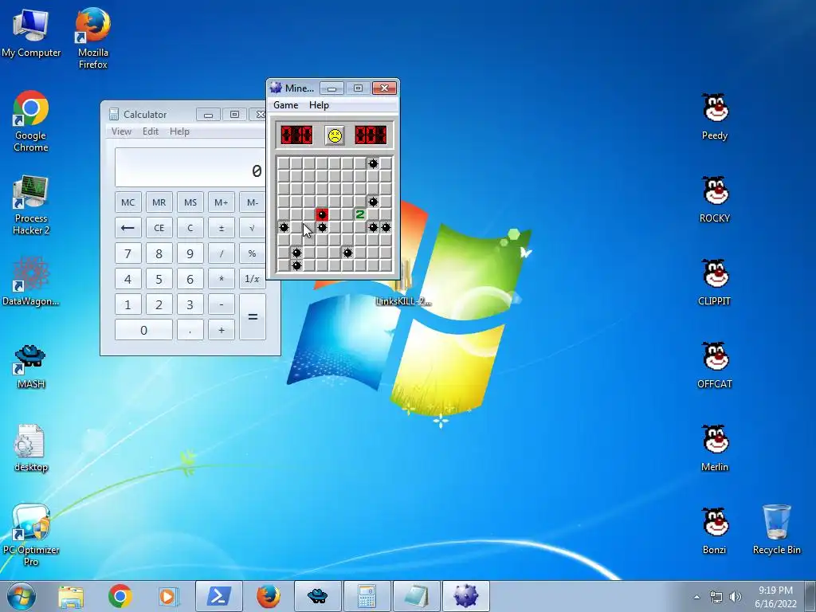Image resolution: width=816 pixels, height=612 pixels.
Task: Select Process Hacker 2 desktop icon
Action: 31,205
